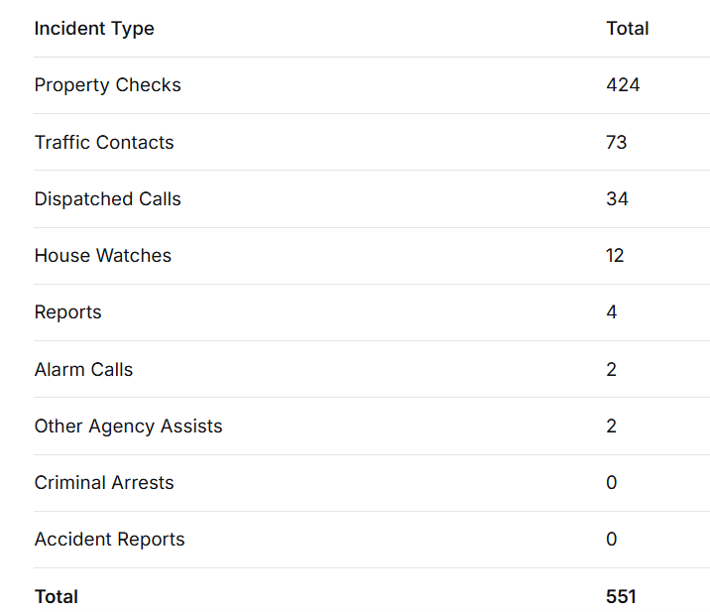Click the 12 House Watches value

(x=615, y=256)
